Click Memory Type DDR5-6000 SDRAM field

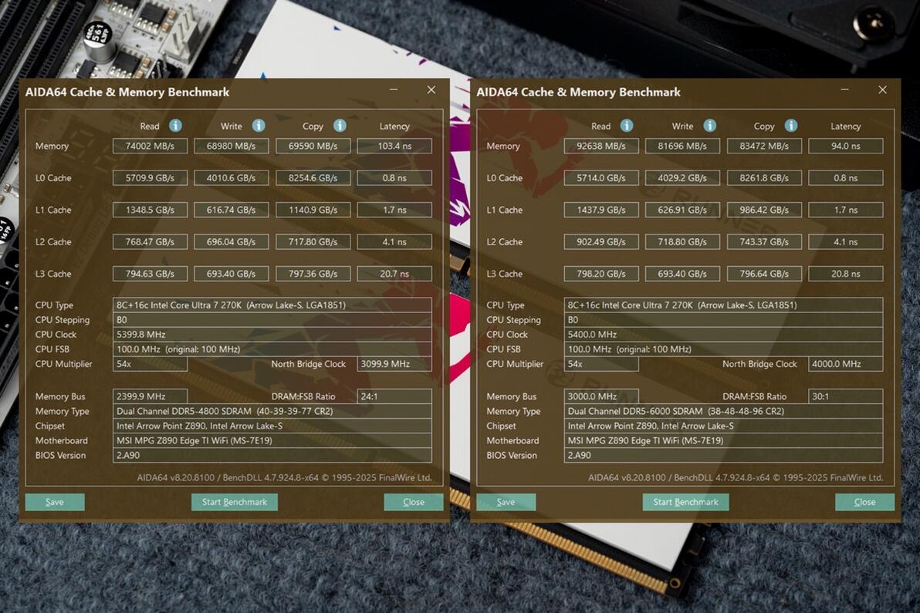click(x=723, y=412)
